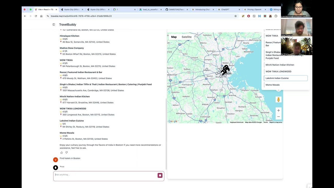This screenshot has height=188, width=334.
Task: Open the load_to_snowflake browser tab
Action: [151, 9]
